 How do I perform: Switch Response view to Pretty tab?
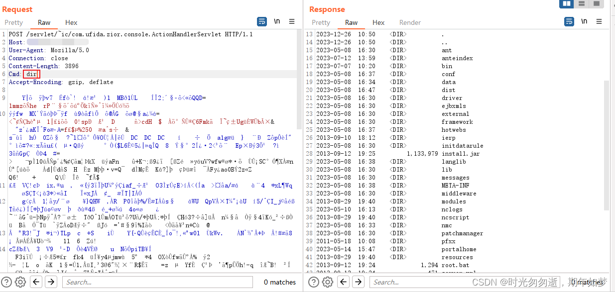coord(321,22)
